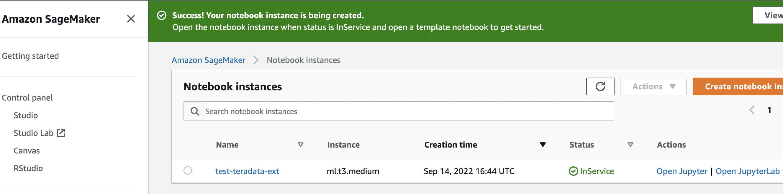The width and height of the screenshot is (783, 194).
Task: Click the search magnifier icon
Action: pos(194,111)
